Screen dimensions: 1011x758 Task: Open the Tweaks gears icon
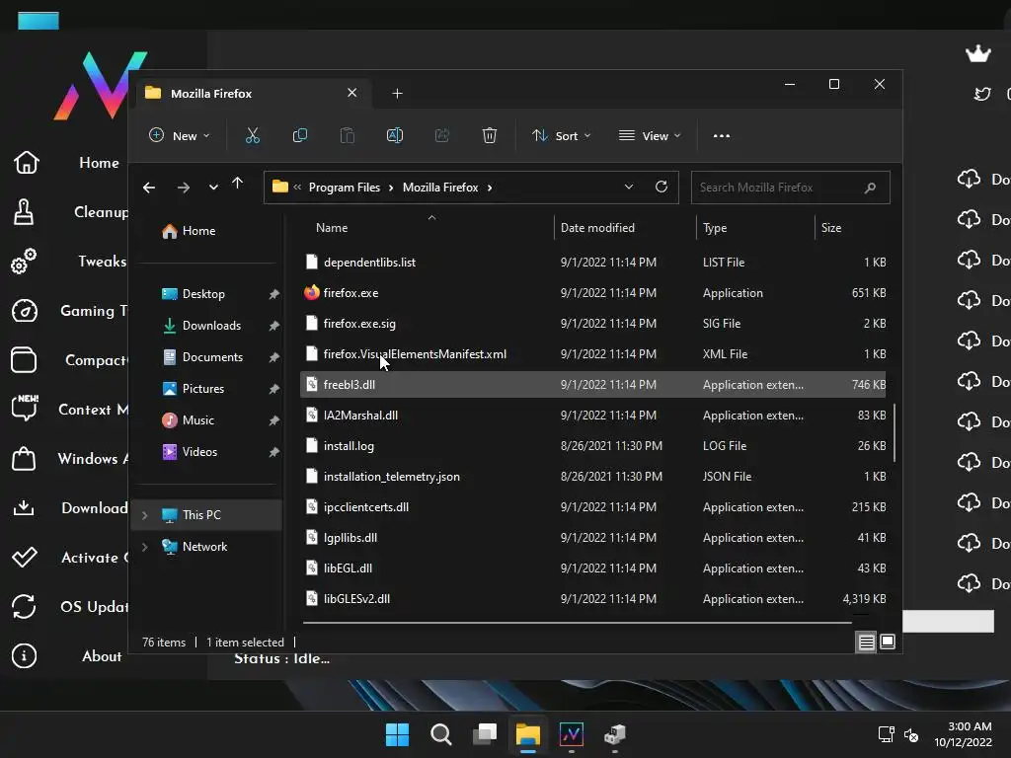click(x=24, y=261)
